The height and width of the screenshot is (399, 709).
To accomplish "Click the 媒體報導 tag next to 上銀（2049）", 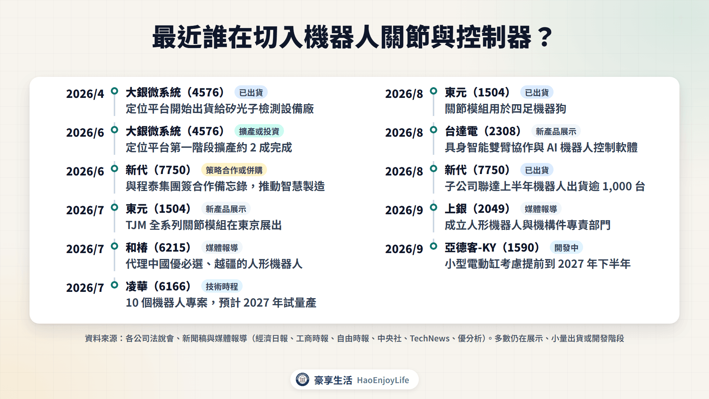I will 541,209.
